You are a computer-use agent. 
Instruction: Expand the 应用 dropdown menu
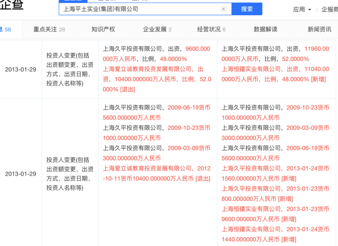pos(302,9)
